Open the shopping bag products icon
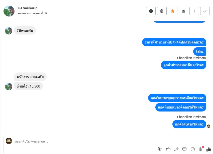The height and width of the screenshot is (154, 213). [168, 149]
